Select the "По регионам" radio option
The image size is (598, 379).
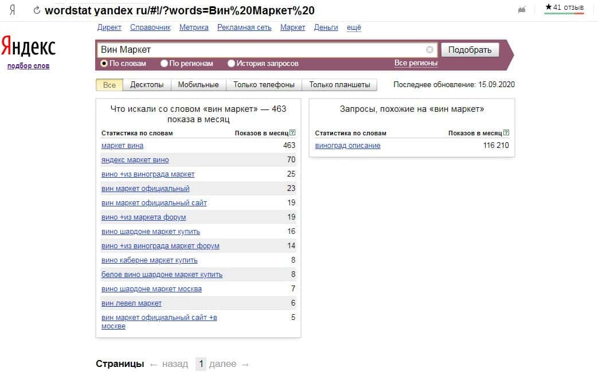coord(165,64)
